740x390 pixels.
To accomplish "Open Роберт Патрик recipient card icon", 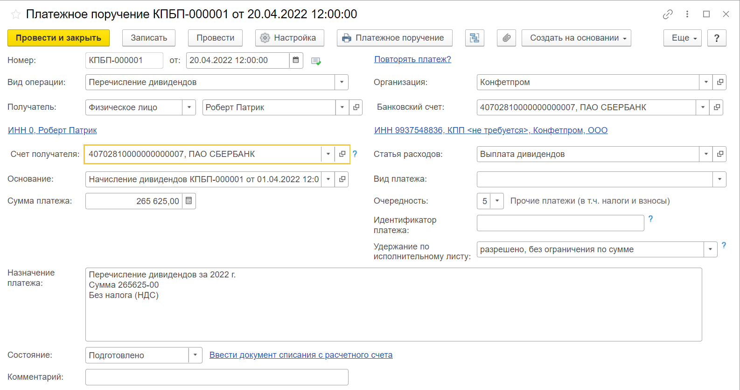I will (356, 107).
